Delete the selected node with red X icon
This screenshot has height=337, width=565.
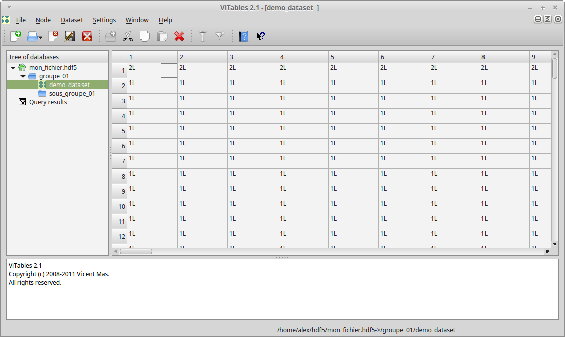[179, 36]
